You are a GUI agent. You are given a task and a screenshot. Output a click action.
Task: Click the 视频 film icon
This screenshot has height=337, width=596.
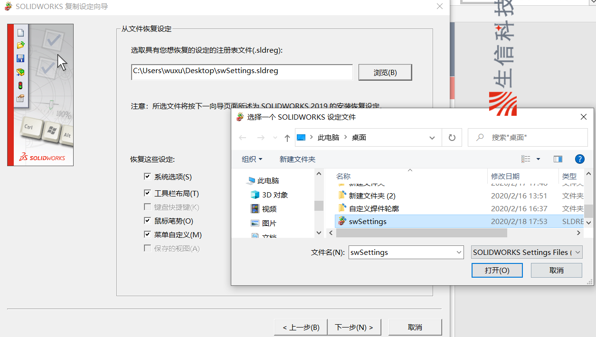click(x=255, y=209)
